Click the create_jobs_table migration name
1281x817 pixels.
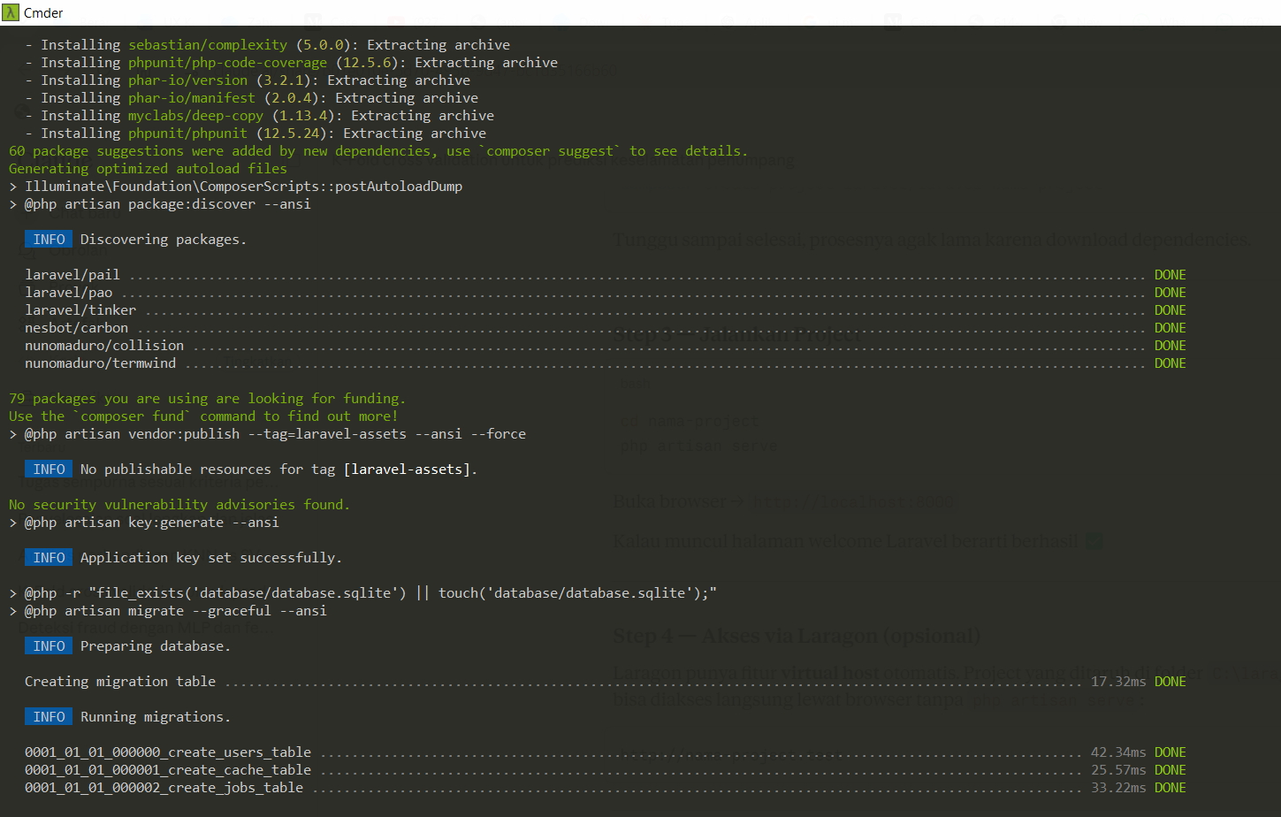tap(164, 788)
